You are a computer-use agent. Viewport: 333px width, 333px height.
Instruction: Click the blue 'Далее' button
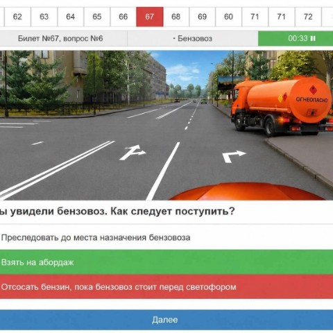[x=166, y=320]
